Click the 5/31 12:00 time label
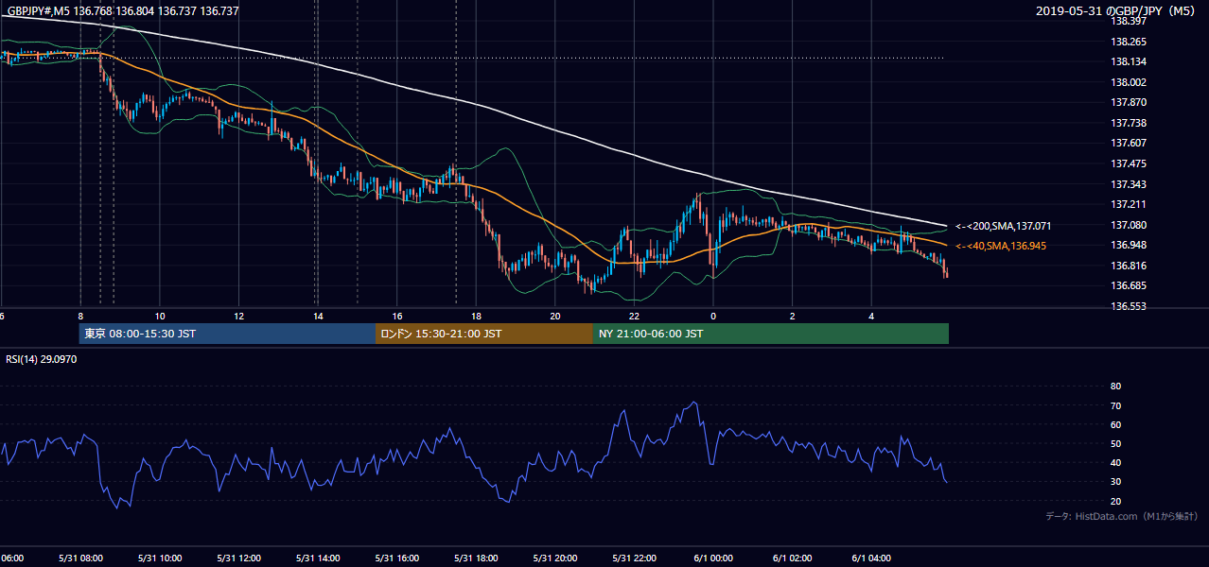The image size is (1209, 567). pos(238,558)
